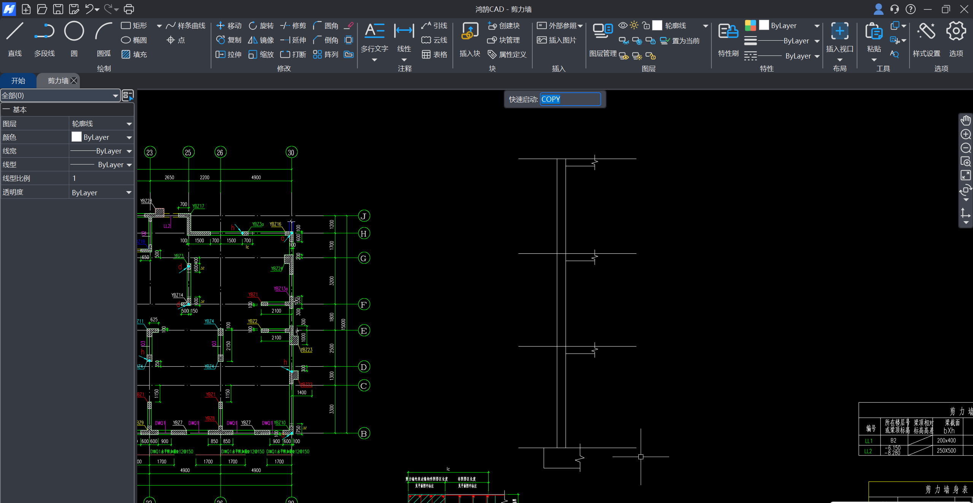
Task: Toggle layer lock icon in ribbon
Action: tap(646, 25)
